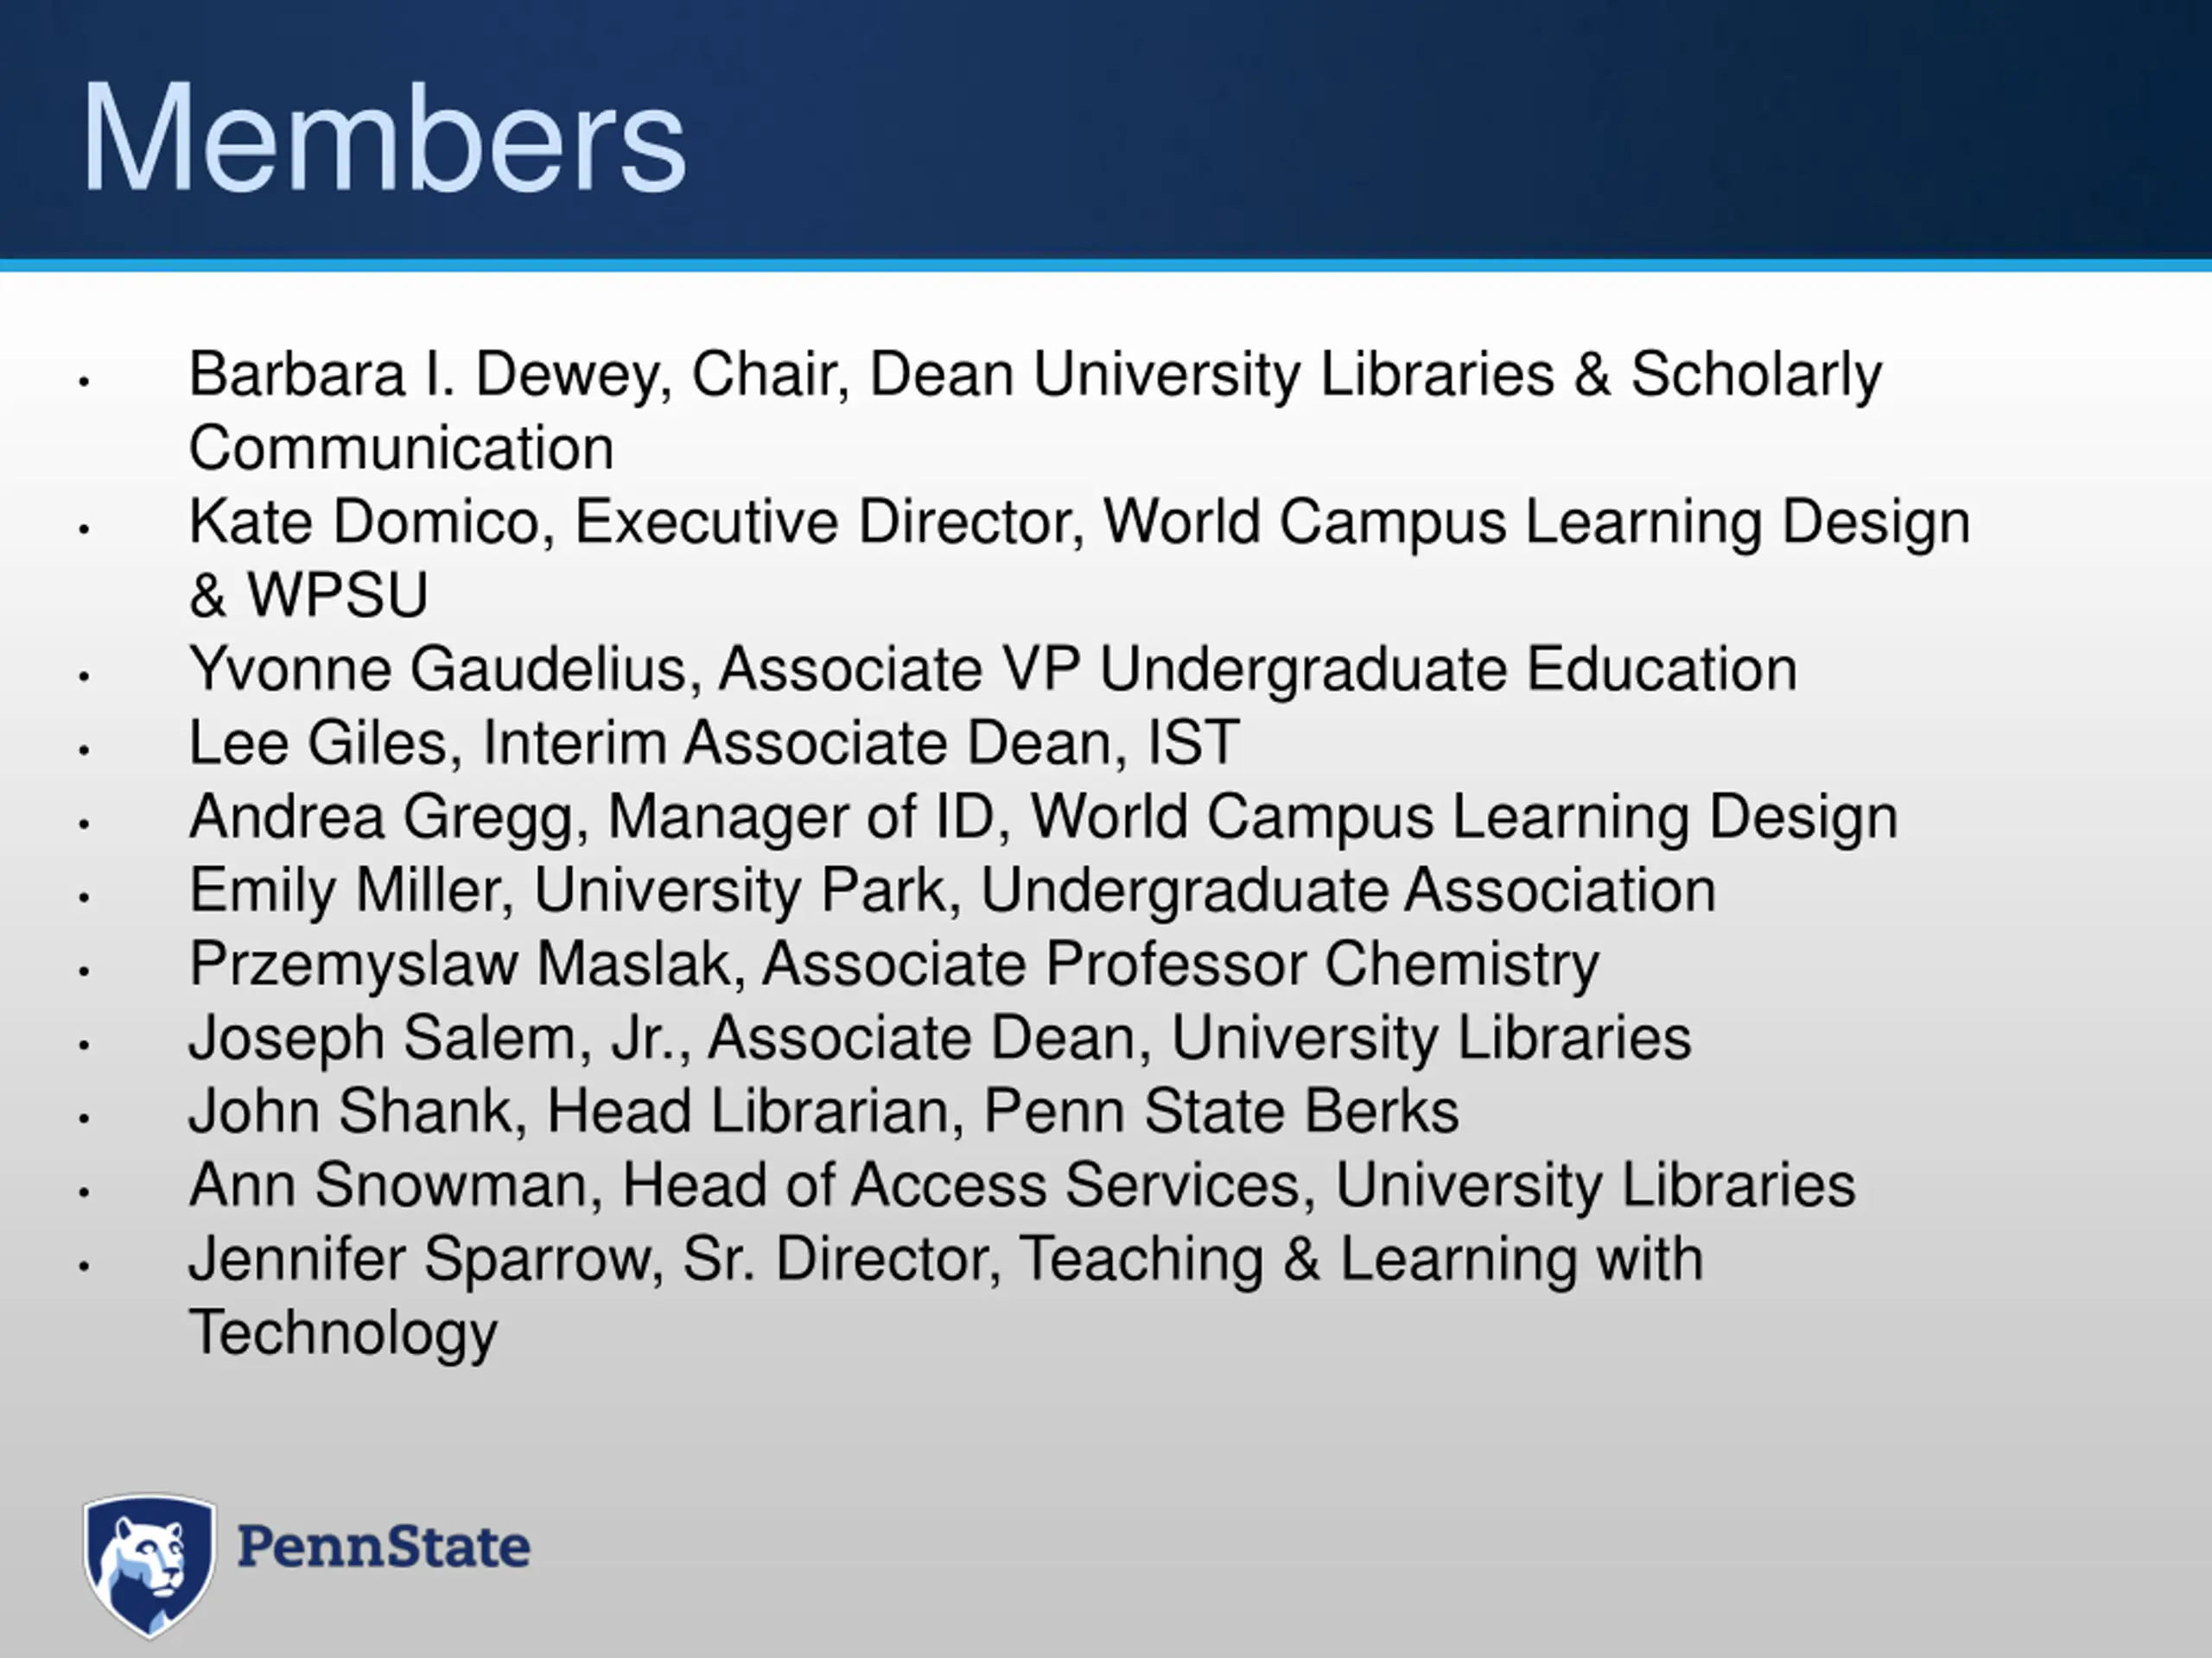Screen dimensions: 2212x1658
Task: Click the bullet before John Shank
Action: [x=84, y=1118]
